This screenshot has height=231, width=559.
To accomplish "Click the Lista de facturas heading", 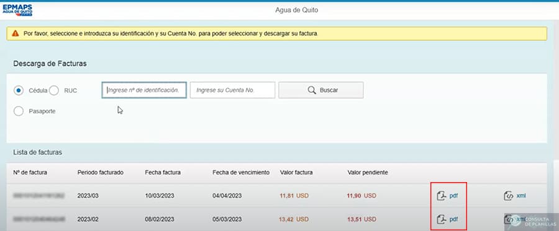I will [x=37, y=152].
